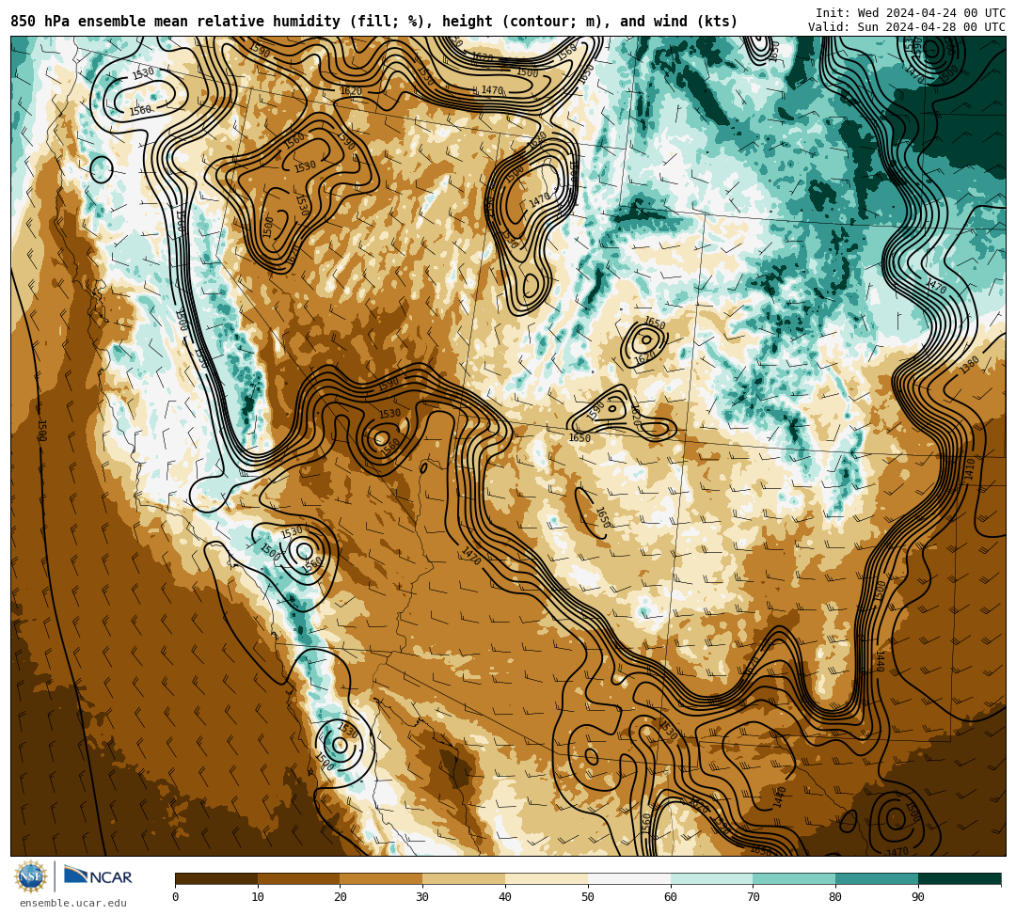The image size is (1016, 915).
Task: Click the colorbar tick label 10
Action: pos(258,897)
